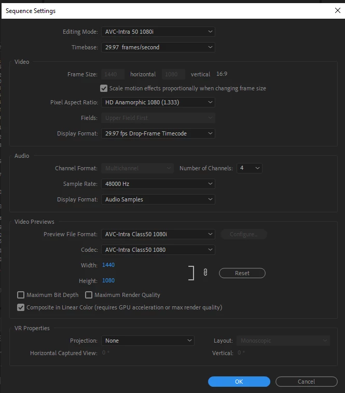This screenshot has height=393, width=345.
Task: Expand the Pixel Aspect Ratio dropdown
Action: tap(158, 102)
